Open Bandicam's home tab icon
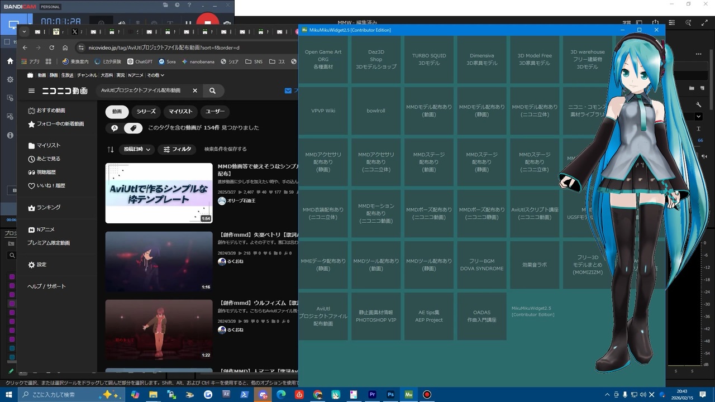The width and height of the screenshot is (715, 402). (10, 61)
